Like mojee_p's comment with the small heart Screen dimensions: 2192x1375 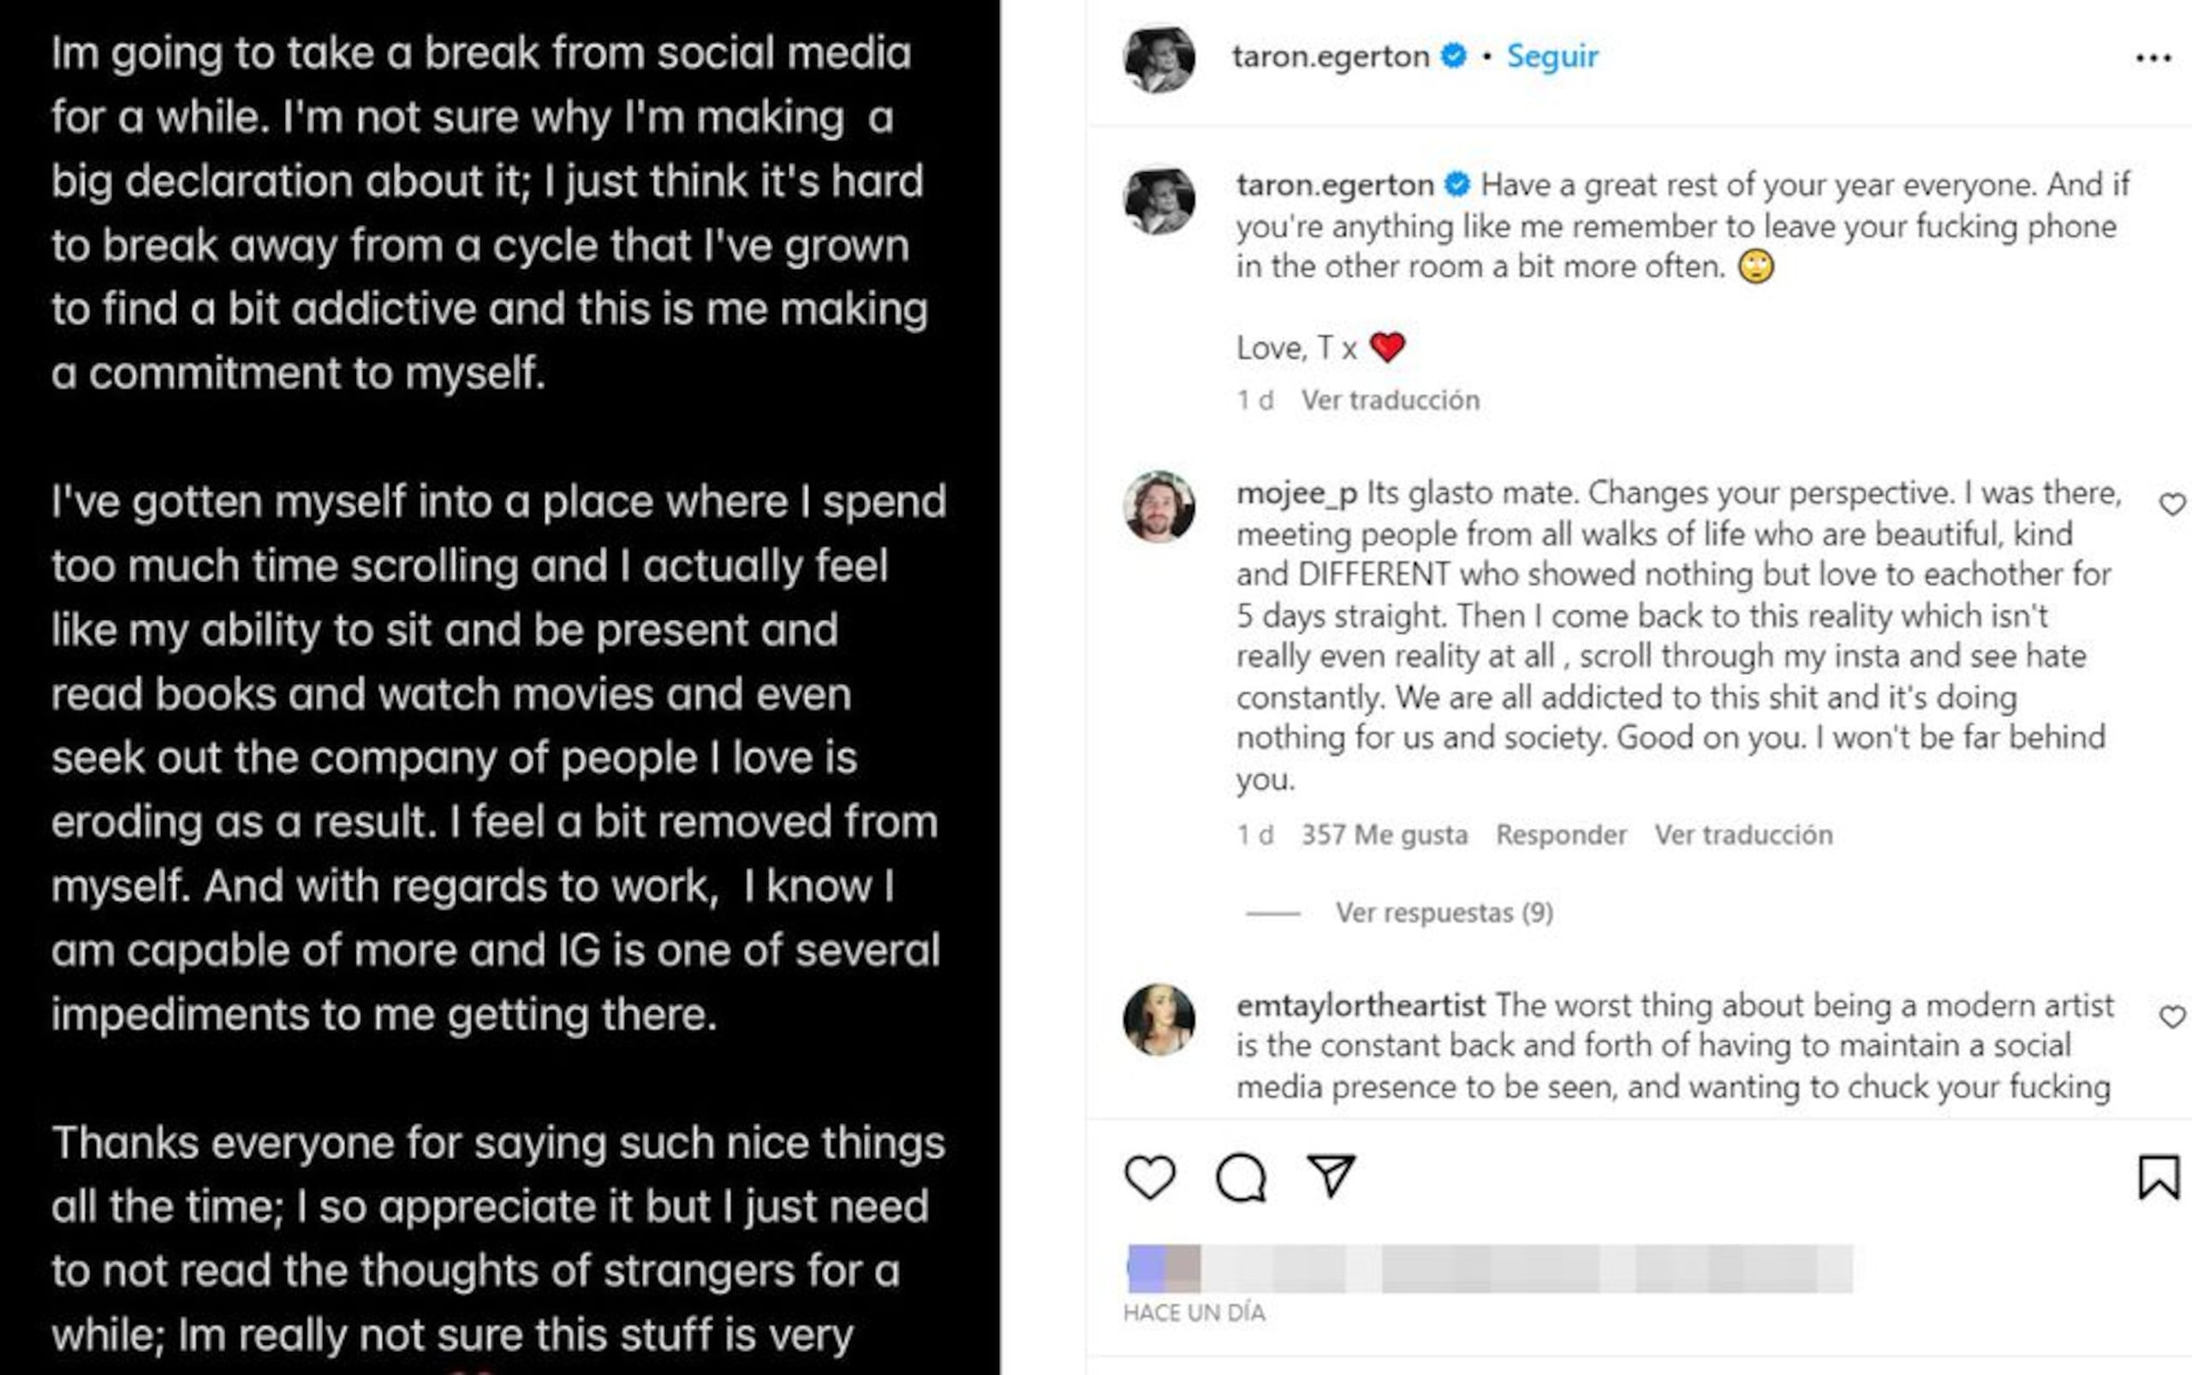[x=2172, y=503]
